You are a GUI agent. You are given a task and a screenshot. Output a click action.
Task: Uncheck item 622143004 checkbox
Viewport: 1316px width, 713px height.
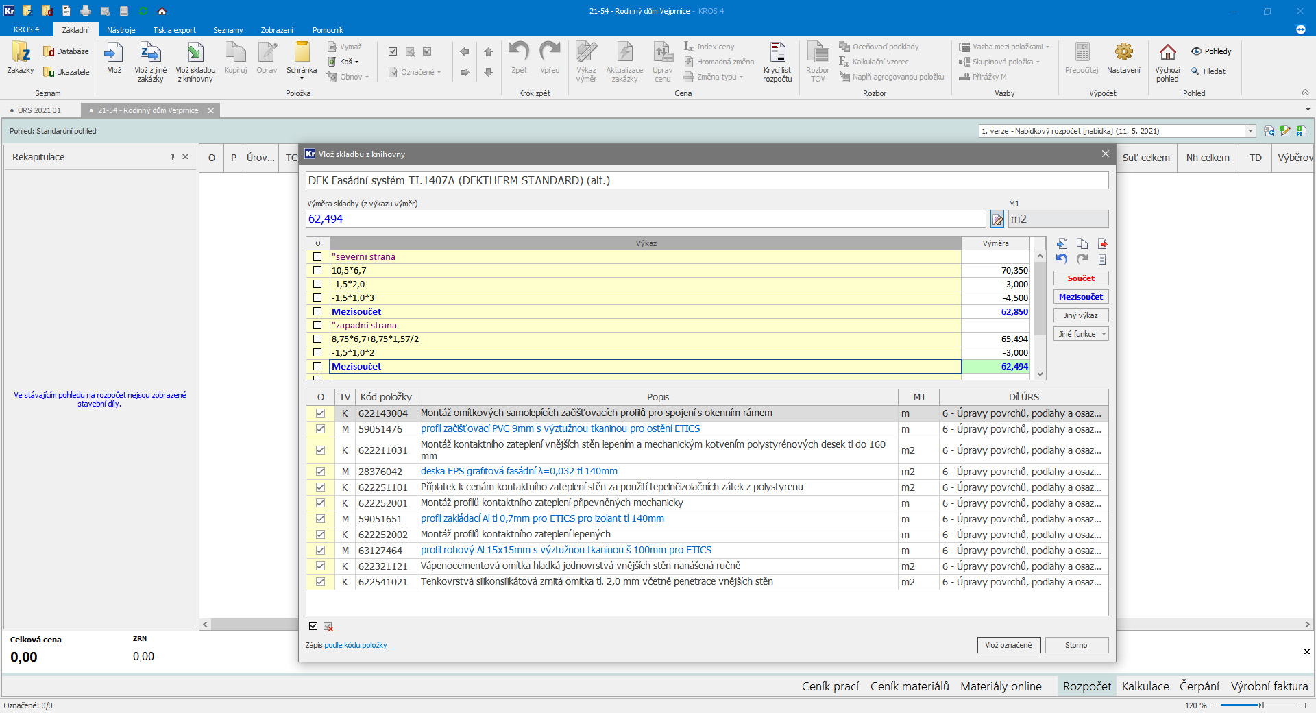320,413
